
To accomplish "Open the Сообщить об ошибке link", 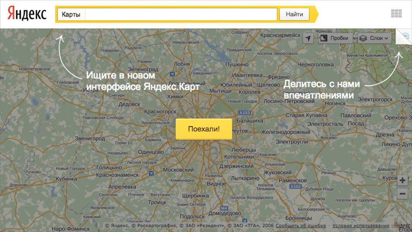I will click(x=301, y=226).
